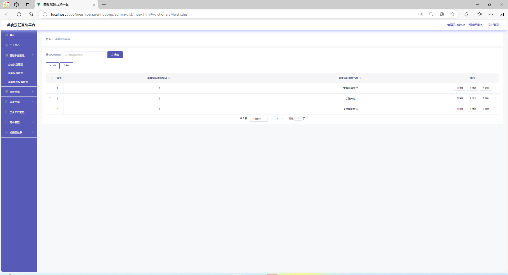Screen dimensions: 508x275
Task: Open the translate icon in address bar
Action: coord(421,14)
